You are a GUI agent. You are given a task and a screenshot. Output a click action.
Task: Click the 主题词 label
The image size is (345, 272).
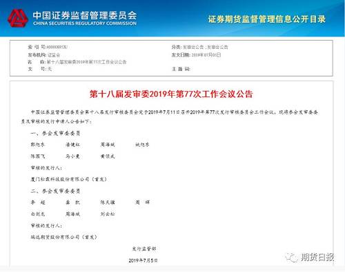(181, 69)
